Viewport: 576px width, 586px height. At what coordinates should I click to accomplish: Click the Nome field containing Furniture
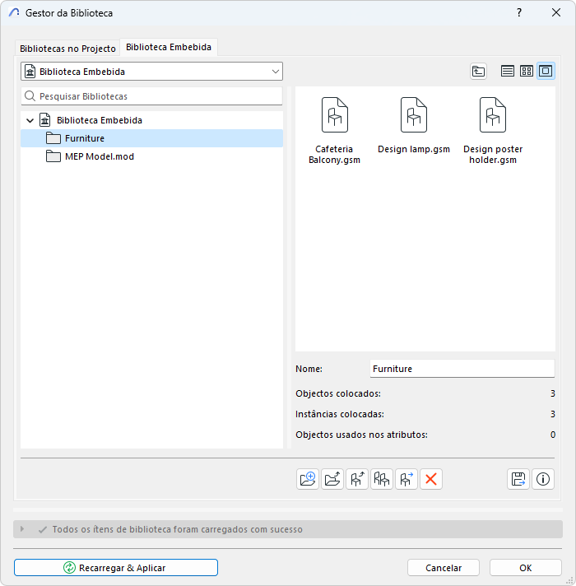(x=462, y=369)
